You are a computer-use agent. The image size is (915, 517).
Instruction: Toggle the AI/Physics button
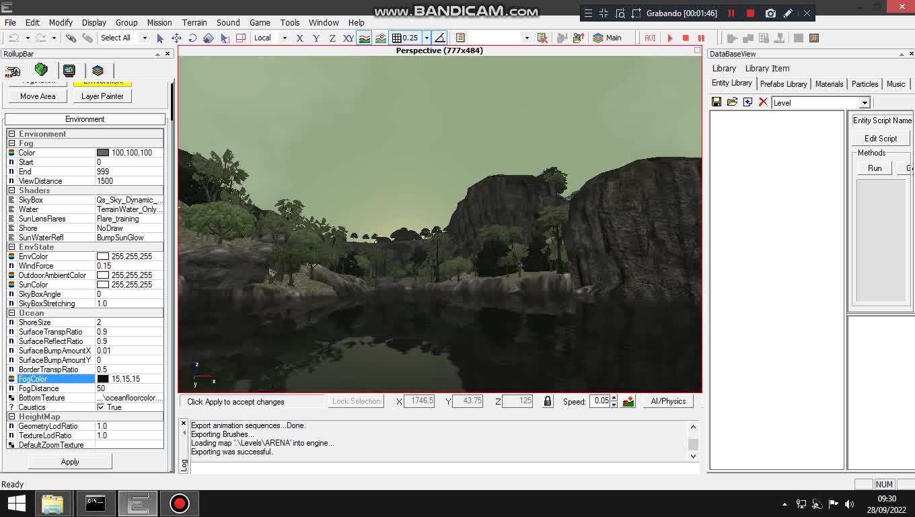pyautogui.click(x=668, y=401)
